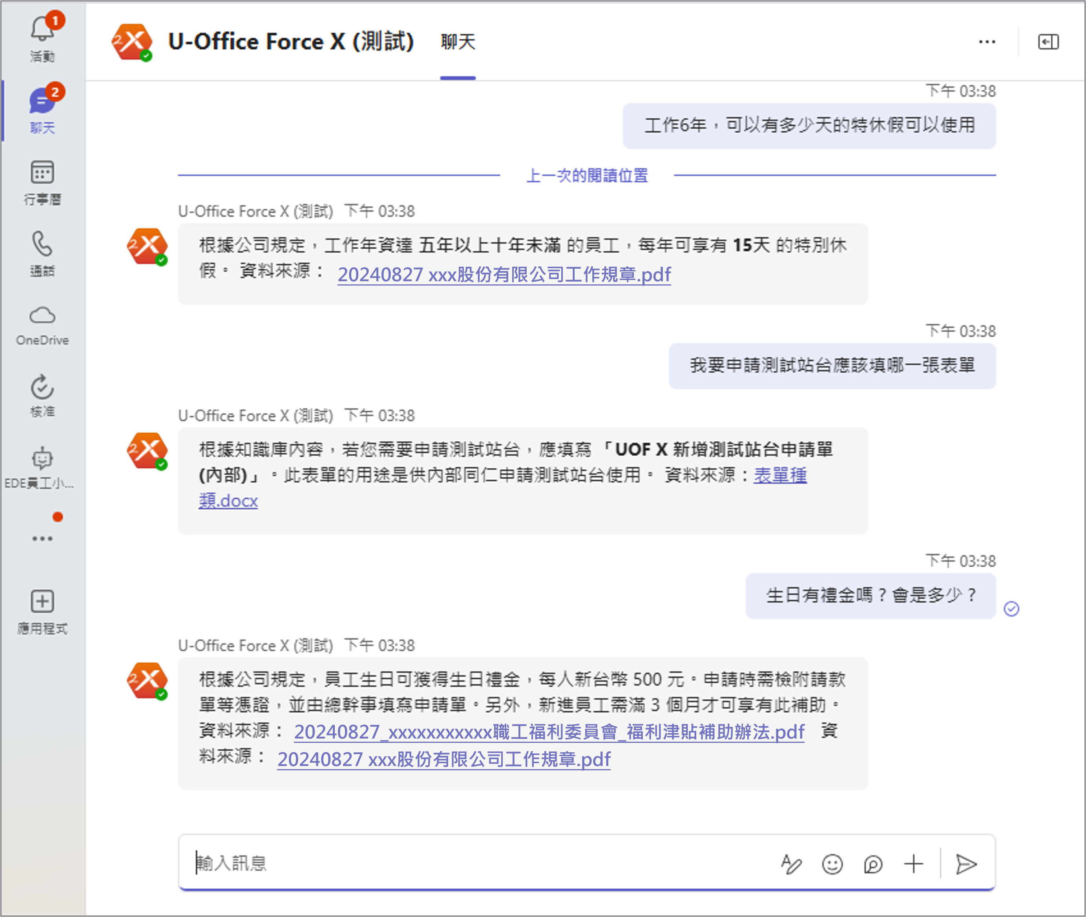Viewport: 1086px width, 917px height.
Task: Open the 表單種類.docx source link
Action: (502, 488)
